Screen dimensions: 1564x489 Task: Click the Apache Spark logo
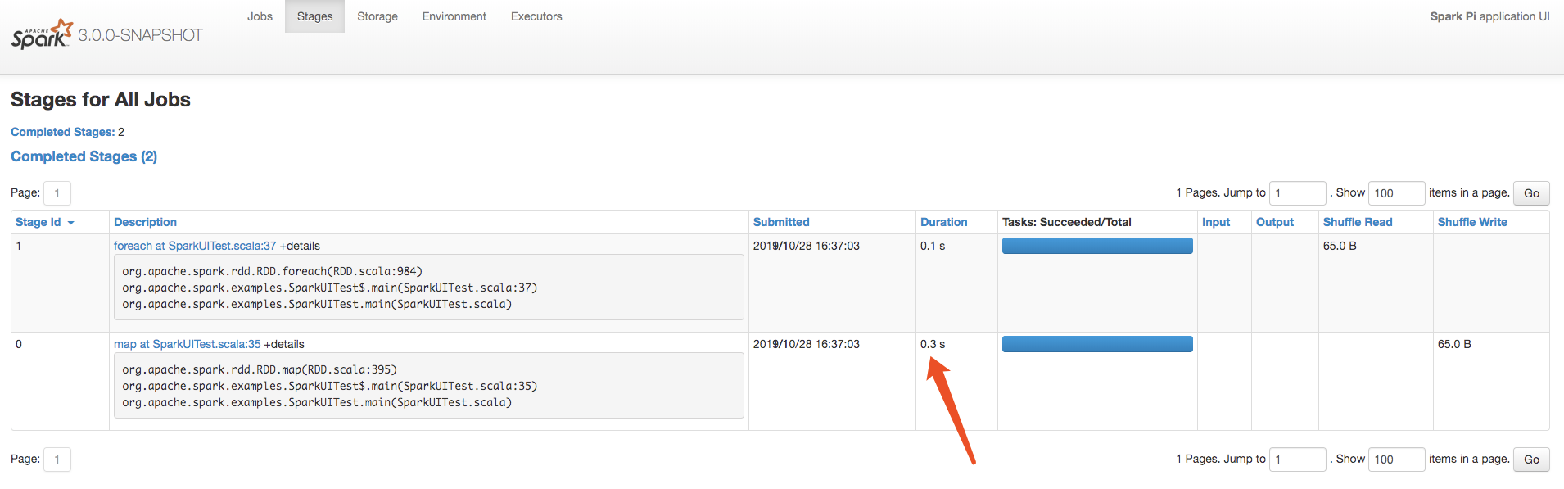point(42,34)
